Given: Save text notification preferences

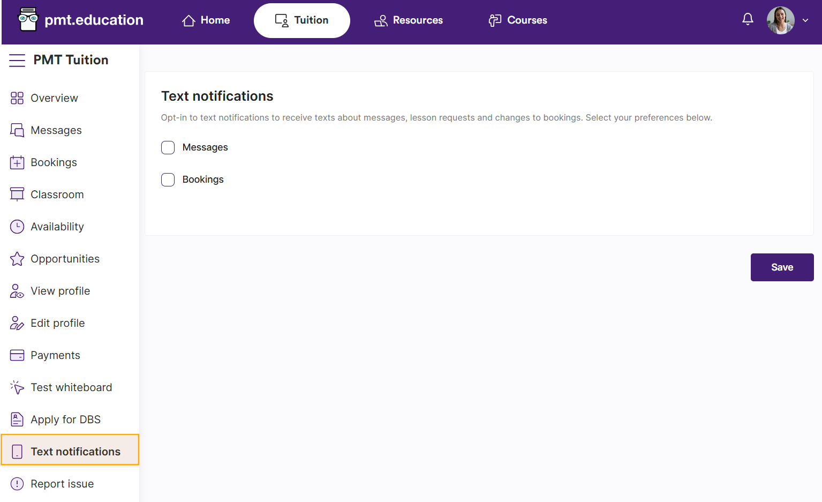Looking at the screenshot, I should coord(782,267).
